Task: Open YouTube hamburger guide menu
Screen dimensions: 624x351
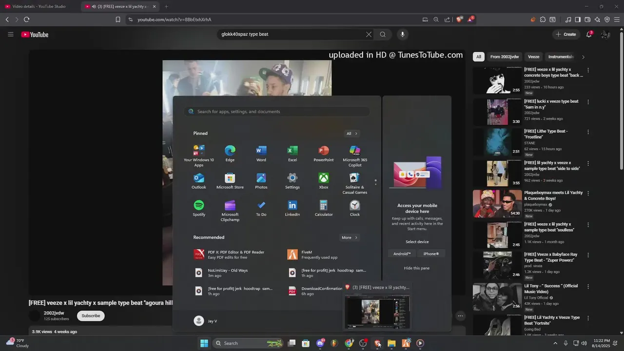Action: (11, 34)
